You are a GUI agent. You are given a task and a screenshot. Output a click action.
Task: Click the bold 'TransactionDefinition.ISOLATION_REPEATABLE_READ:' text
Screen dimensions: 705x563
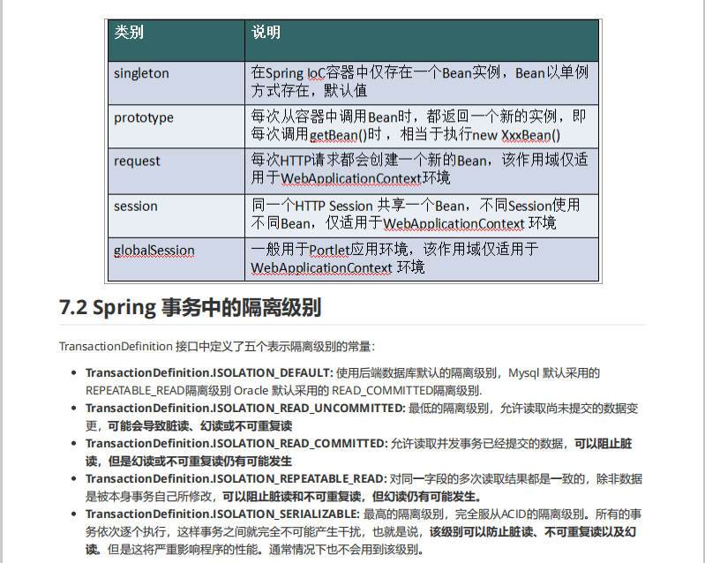tap(236, 479)
